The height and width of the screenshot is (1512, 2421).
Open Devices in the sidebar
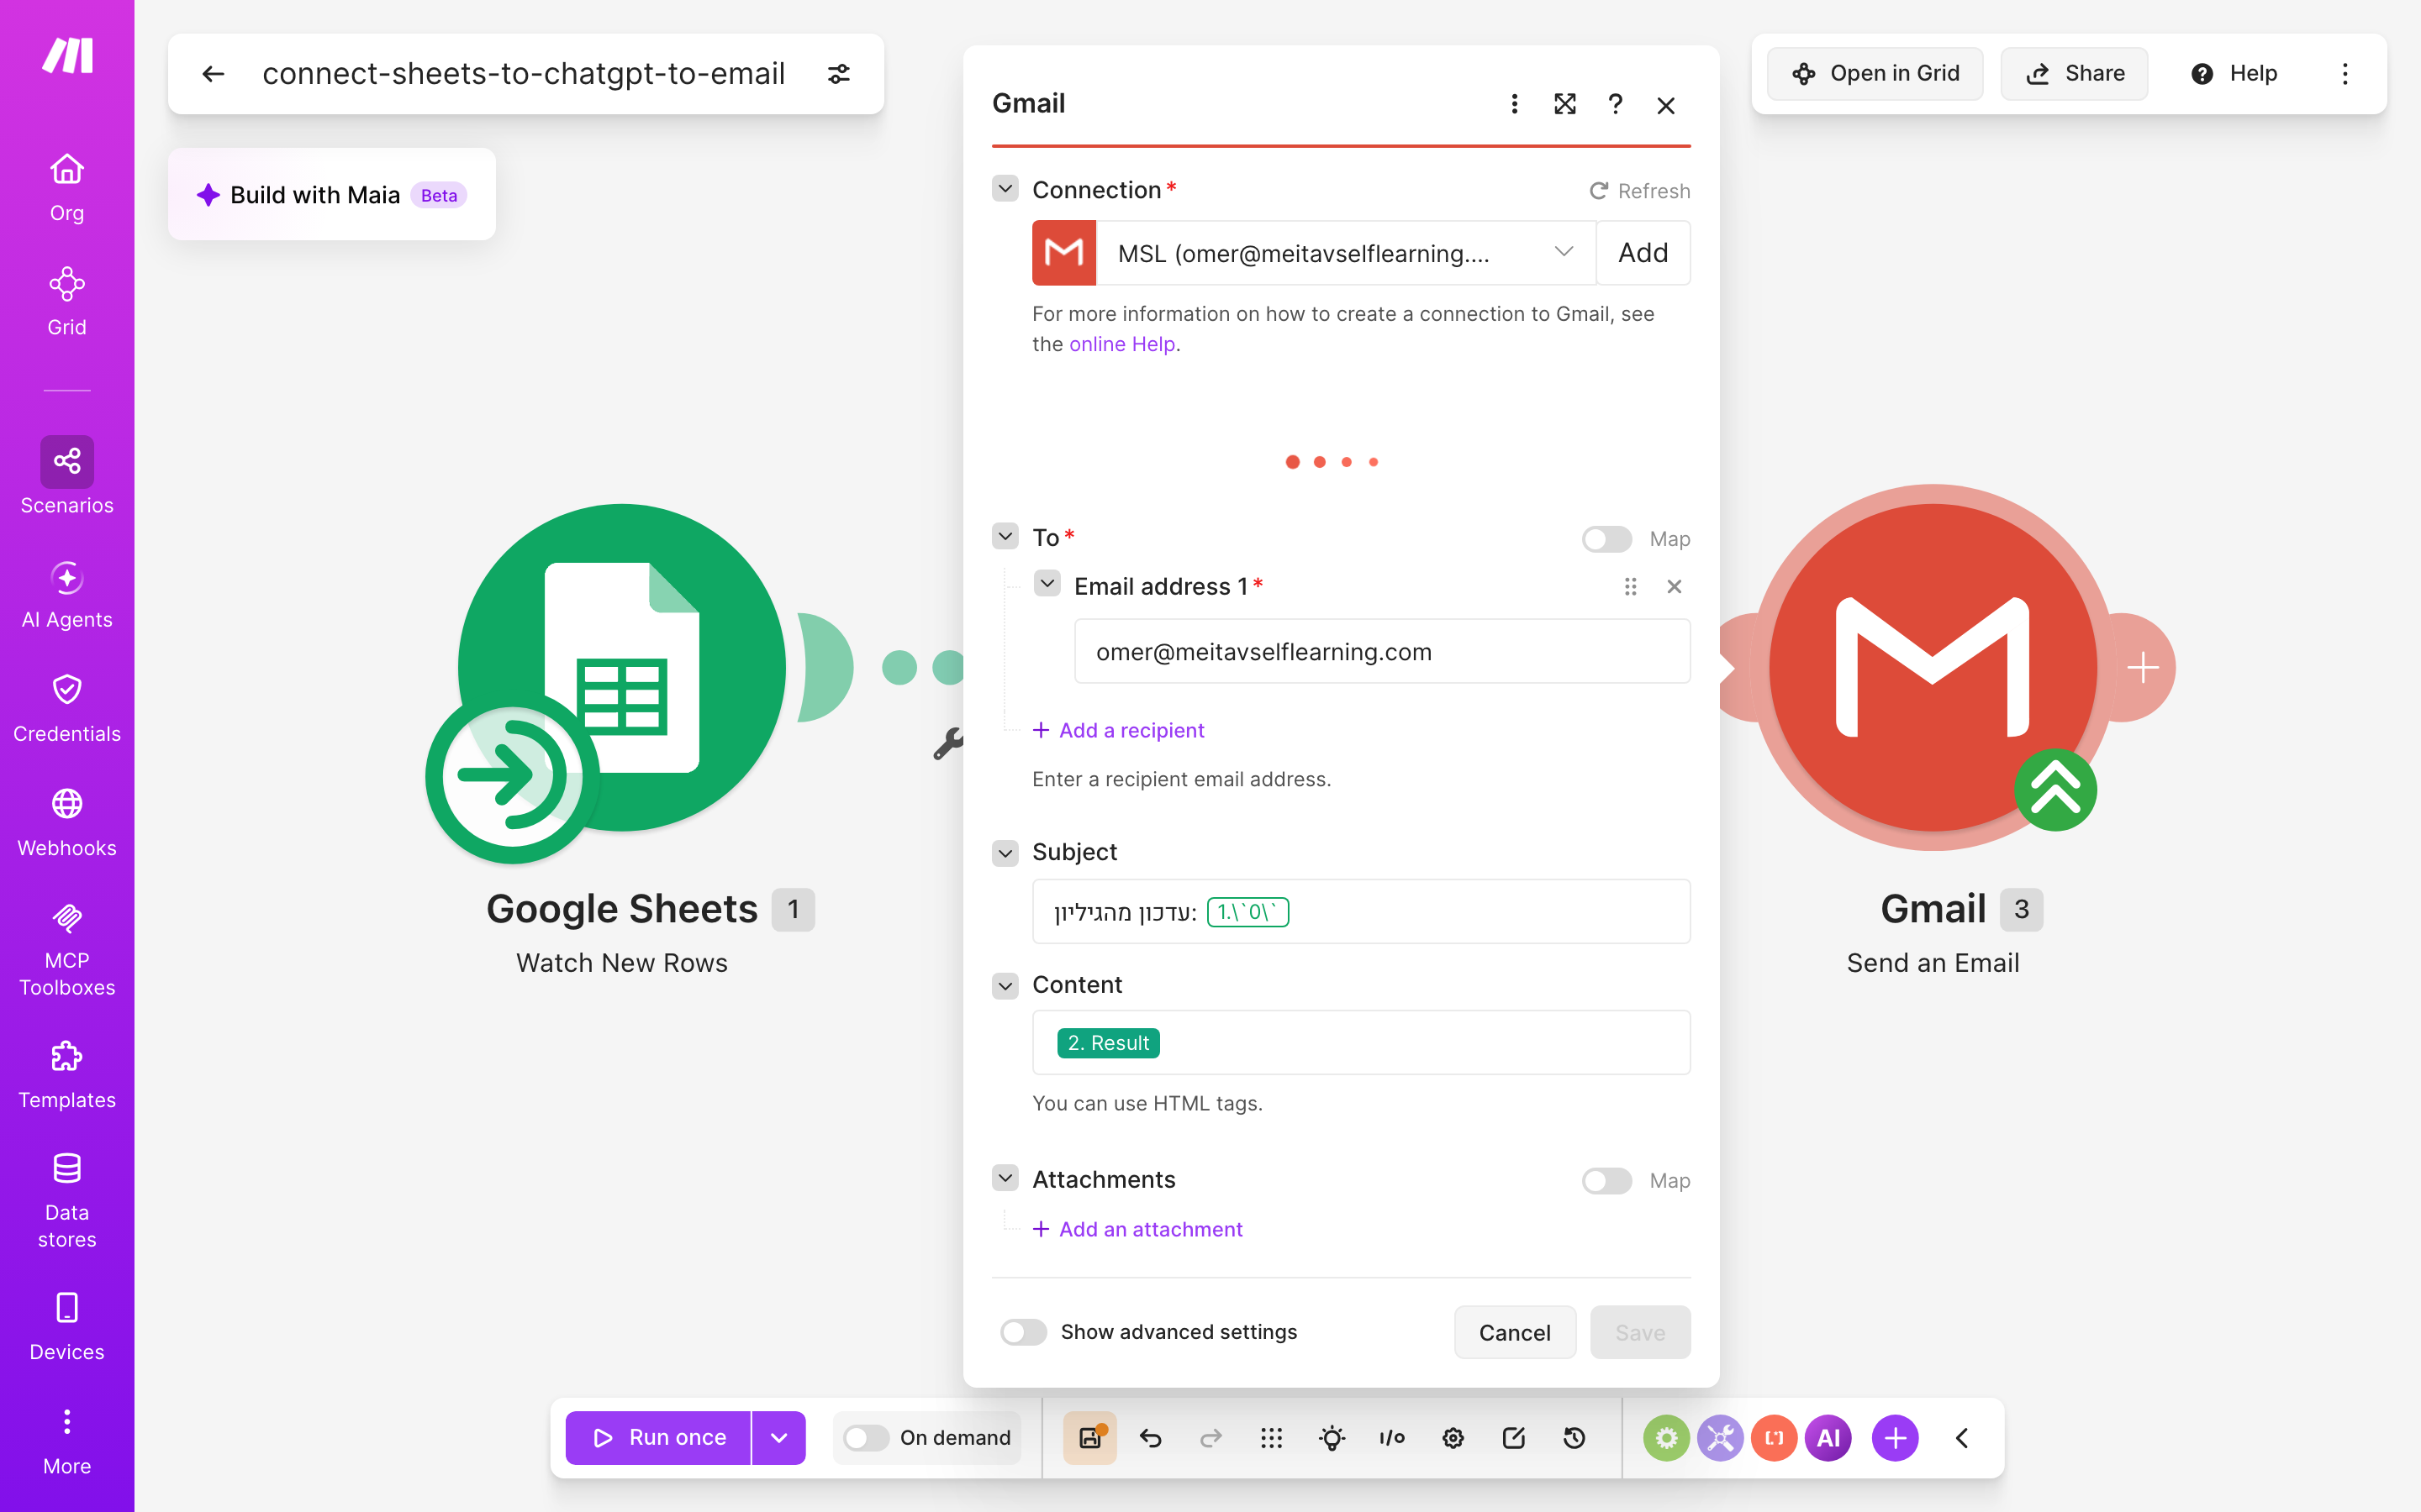coord(67,1327)
